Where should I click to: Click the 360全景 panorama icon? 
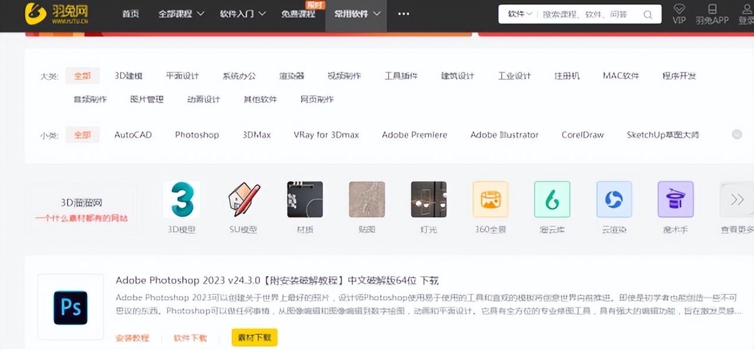click(x=490, y=199)
